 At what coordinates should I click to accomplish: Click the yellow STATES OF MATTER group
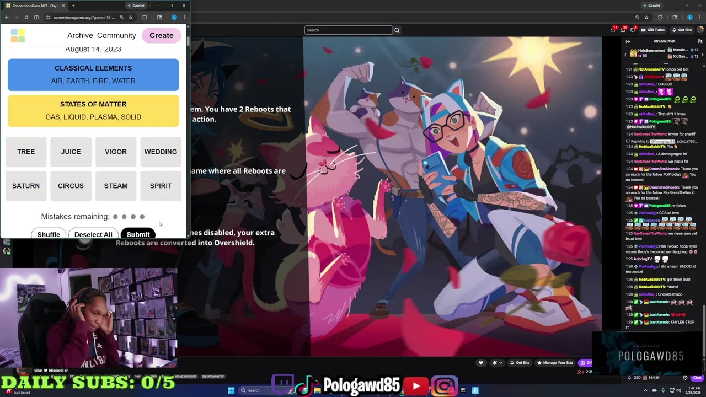93,110
